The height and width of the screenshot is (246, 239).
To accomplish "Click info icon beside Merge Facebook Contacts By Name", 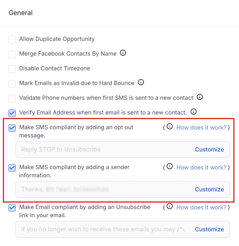I will point(123,53).
